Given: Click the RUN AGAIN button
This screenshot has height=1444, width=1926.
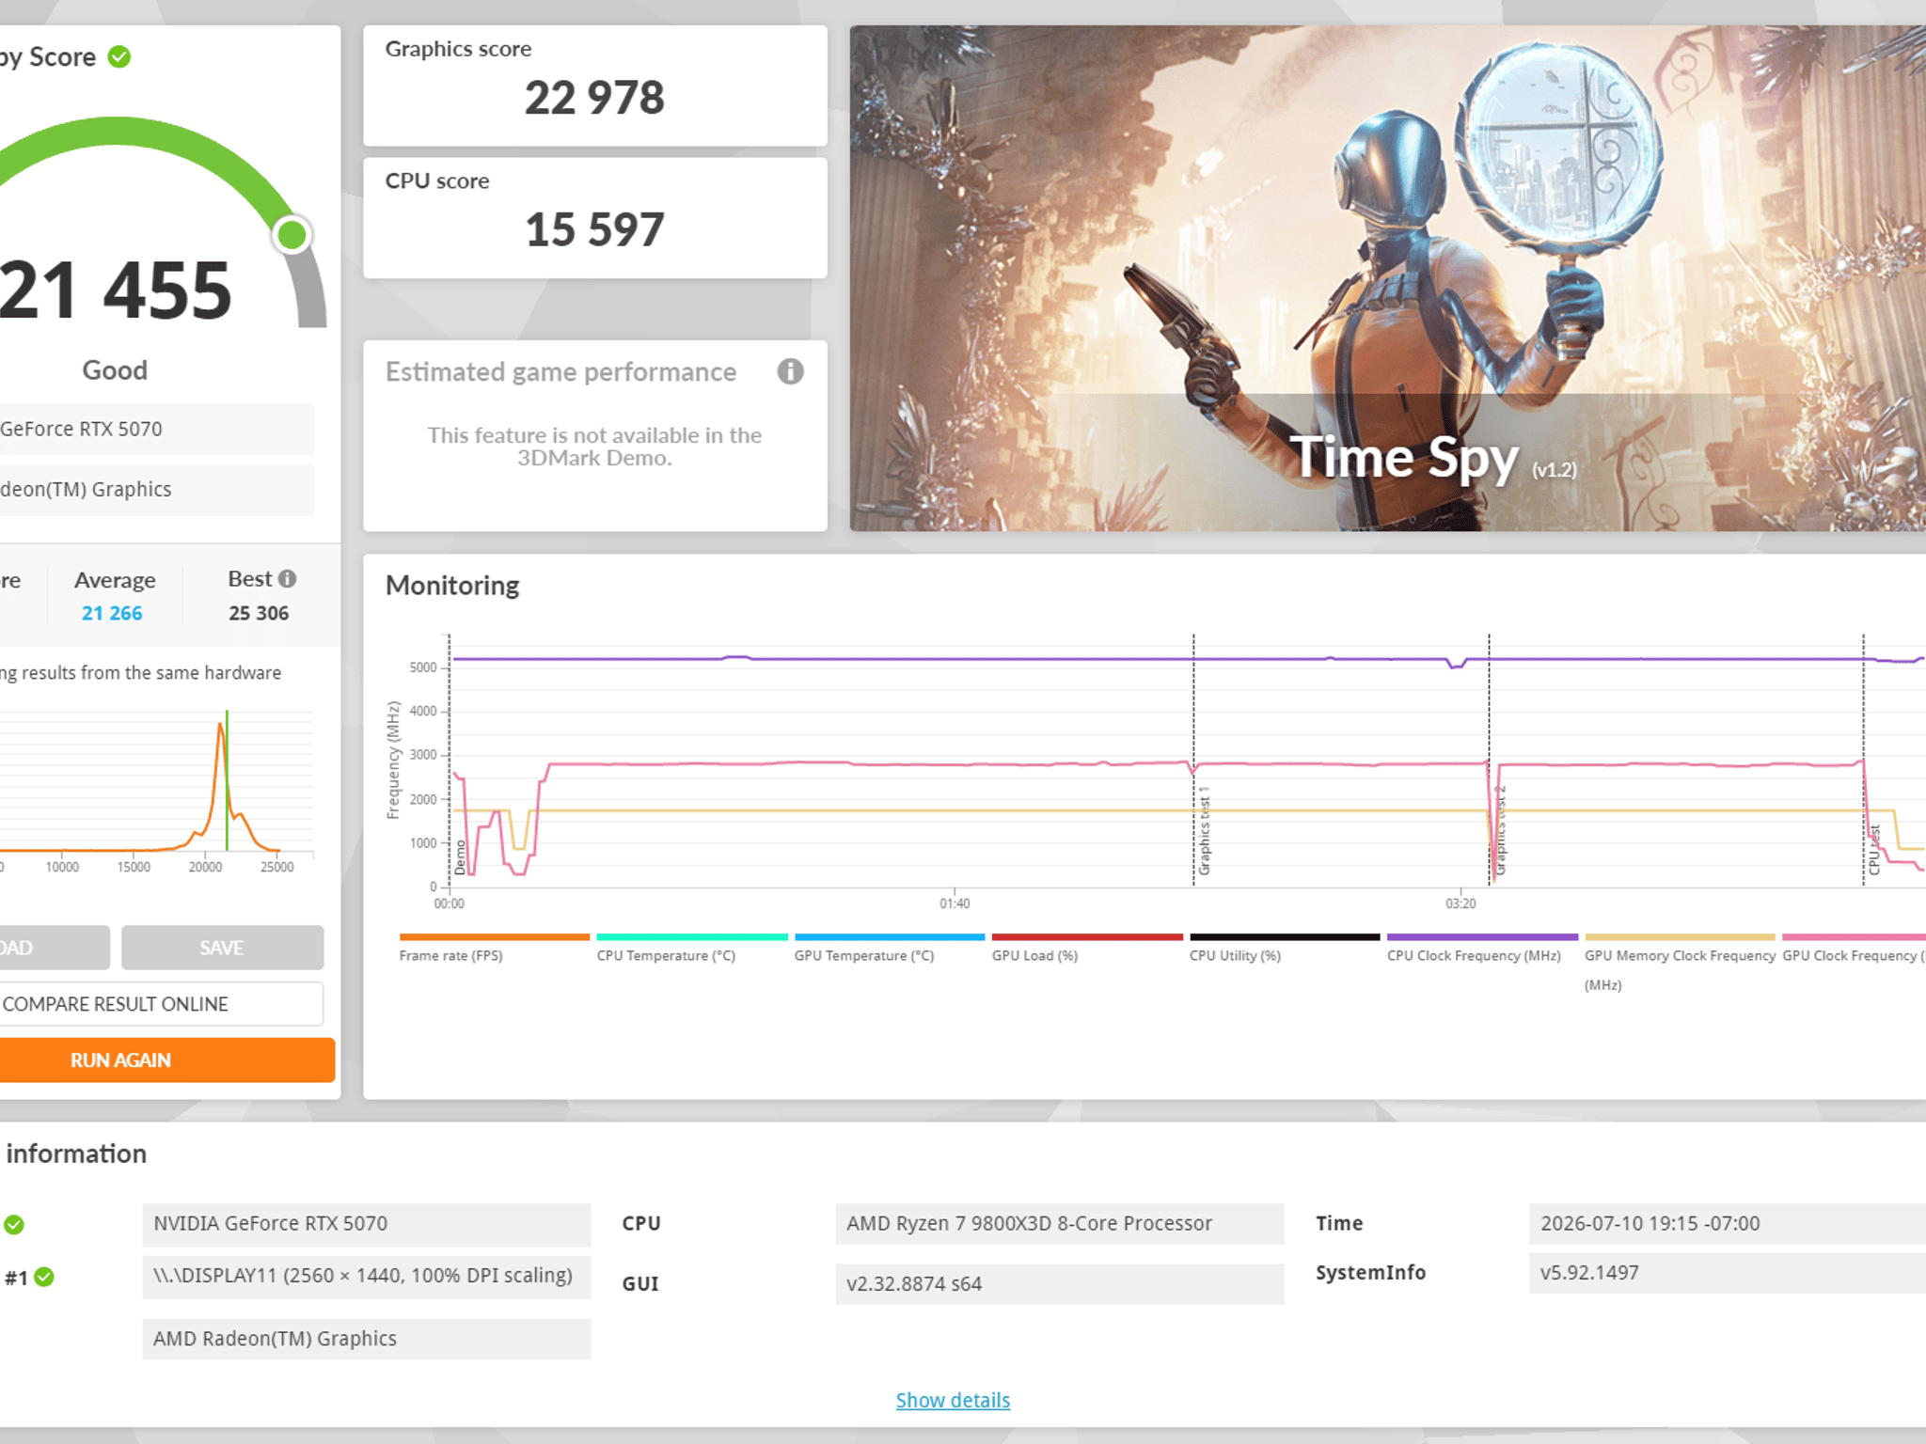Looking at the screenshot, I should pos(166,1059).
